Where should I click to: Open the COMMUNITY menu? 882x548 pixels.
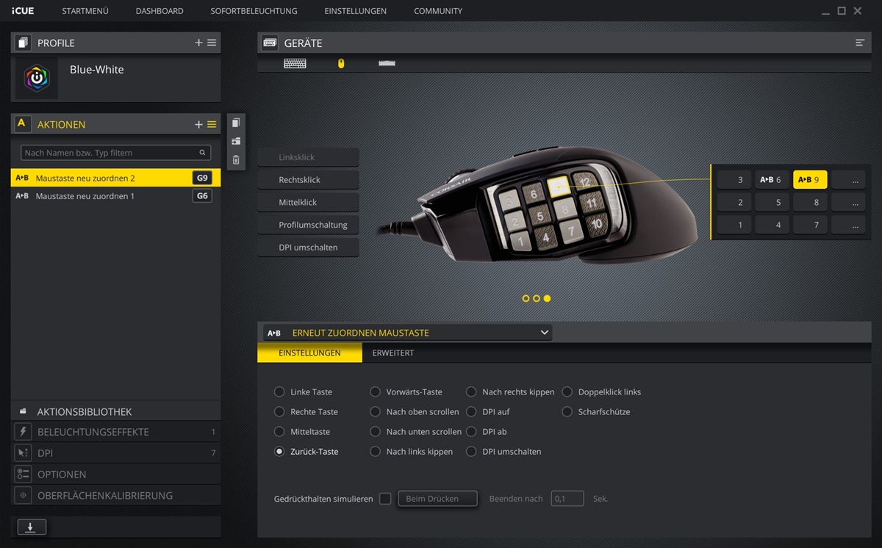coord(438,11)
